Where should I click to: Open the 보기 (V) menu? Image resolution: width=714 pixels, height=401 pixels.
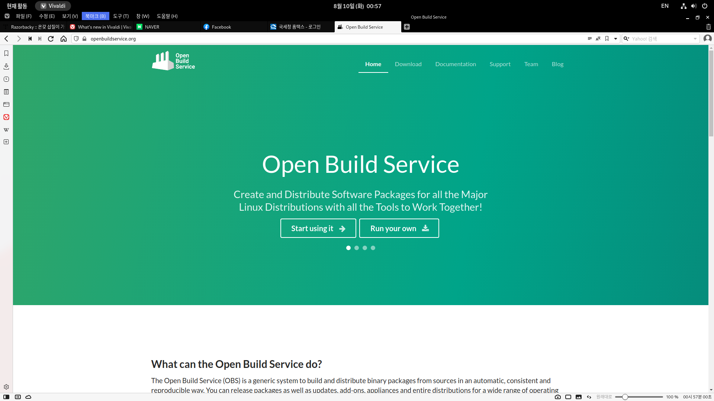(x=70, y=16)
